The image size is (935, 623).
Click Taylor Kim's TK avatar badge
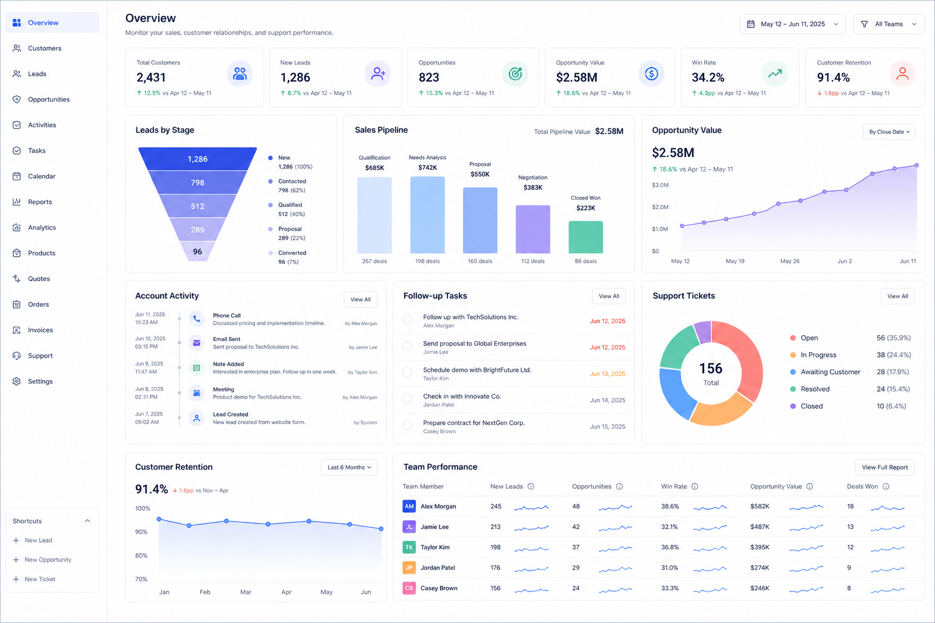click(x=409, y=548)
